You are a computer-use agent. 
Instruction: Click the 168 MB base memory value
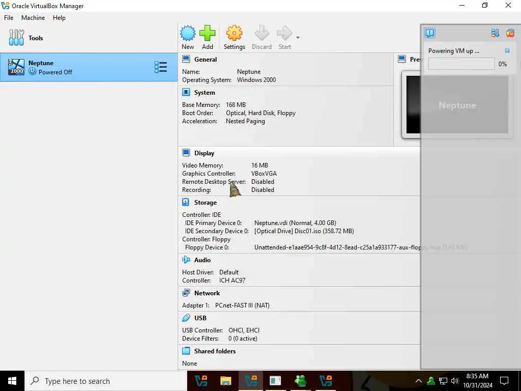pyautogui.click(x=236, y=105)
